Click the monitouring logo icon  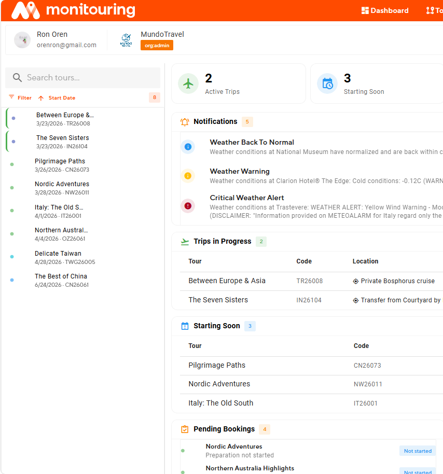25,10
